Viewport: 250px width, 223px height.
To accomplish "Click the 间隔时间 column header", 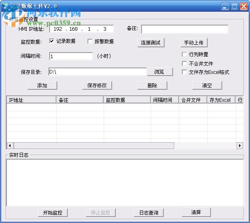I will tap(165, 100).
